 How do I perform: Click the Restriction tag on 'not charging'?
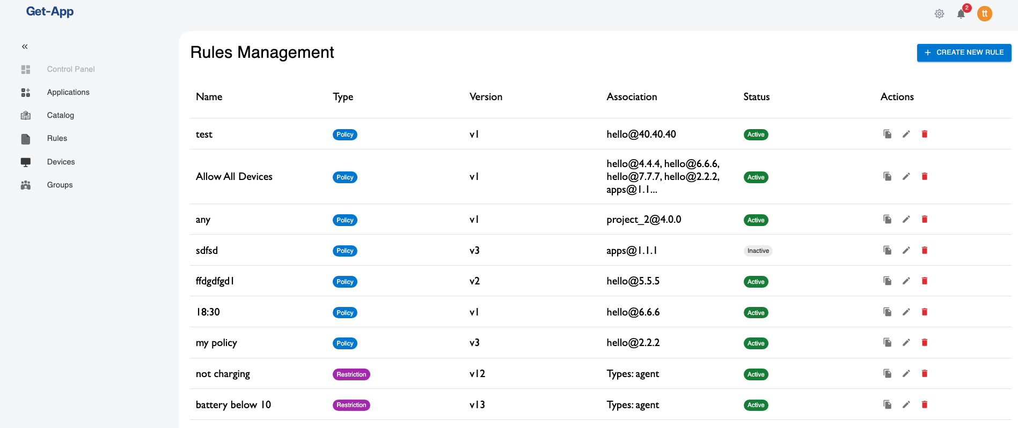[351, 374]
